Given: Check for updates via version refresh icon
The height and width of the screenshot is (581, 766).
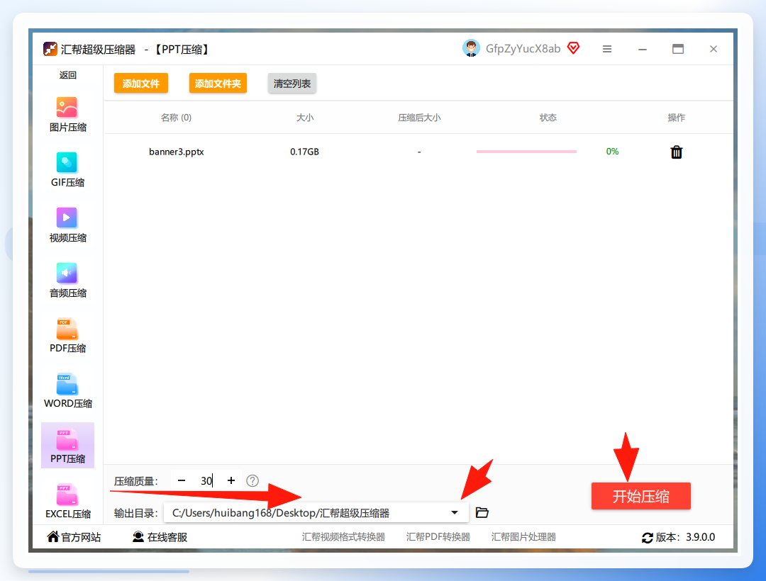Looking at the screenshot, I should coord(648,538).
